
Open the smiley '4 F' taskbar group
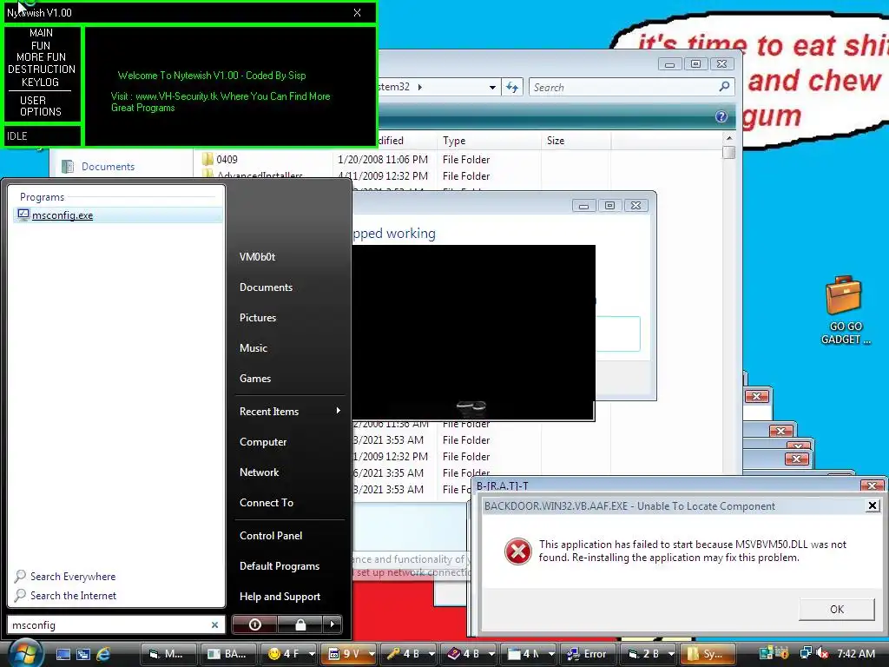pyautogui.click(x=288, y=654)
